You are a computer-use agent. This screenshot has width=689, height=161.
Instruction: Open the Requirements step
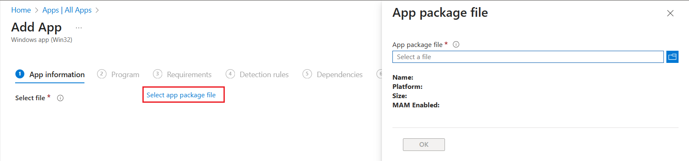click(182, 74)
